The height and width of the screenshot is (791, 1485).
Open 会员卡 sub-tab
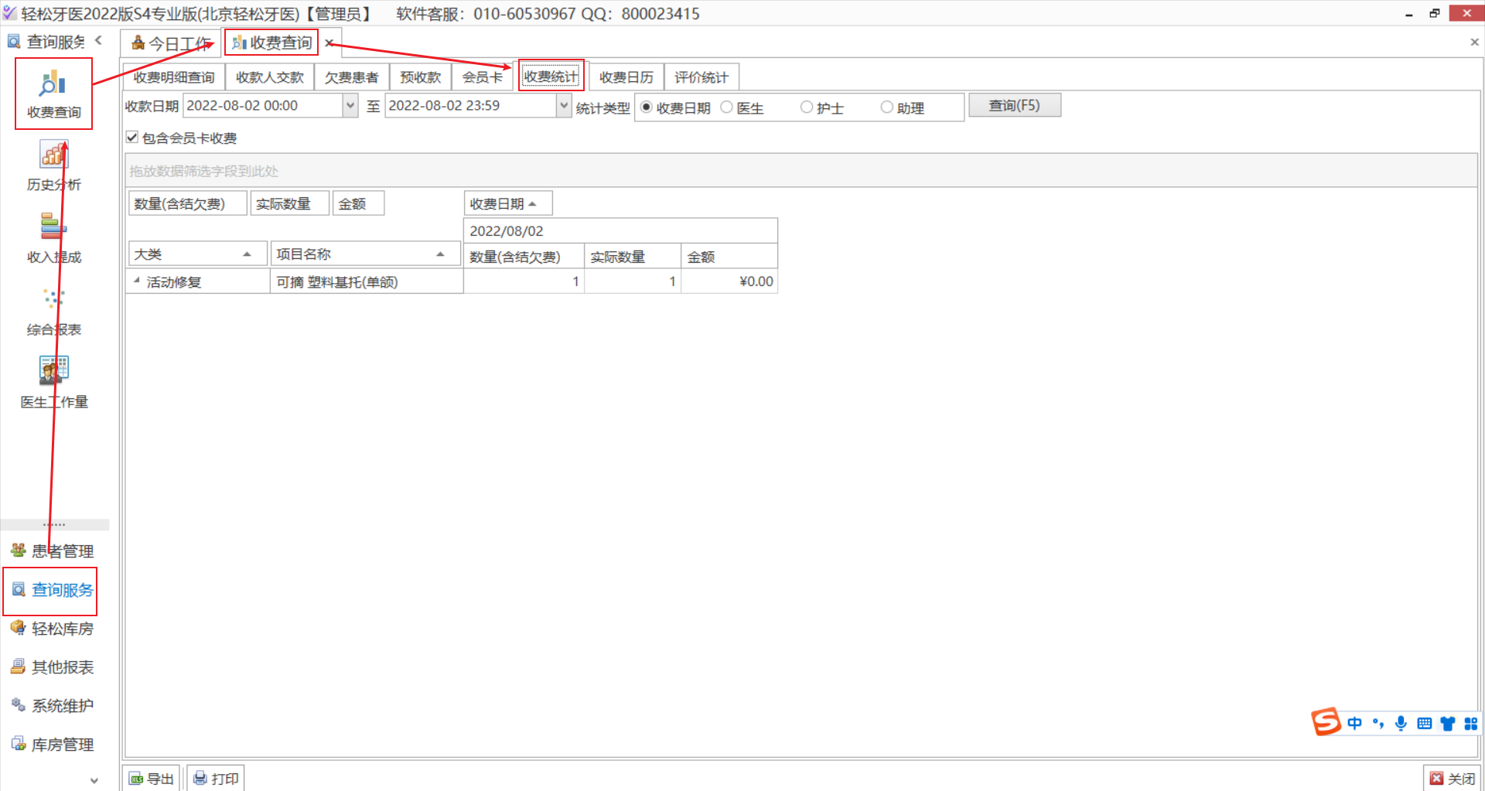(483, 77)
